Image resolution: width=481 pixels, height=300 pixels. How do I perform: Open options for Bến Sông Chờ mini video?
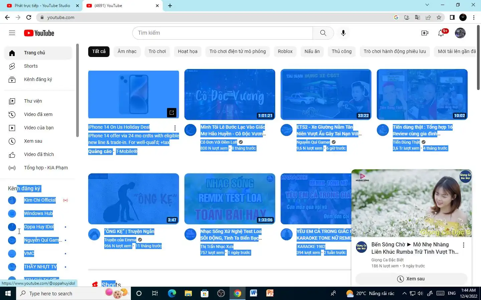pos(464,245)
